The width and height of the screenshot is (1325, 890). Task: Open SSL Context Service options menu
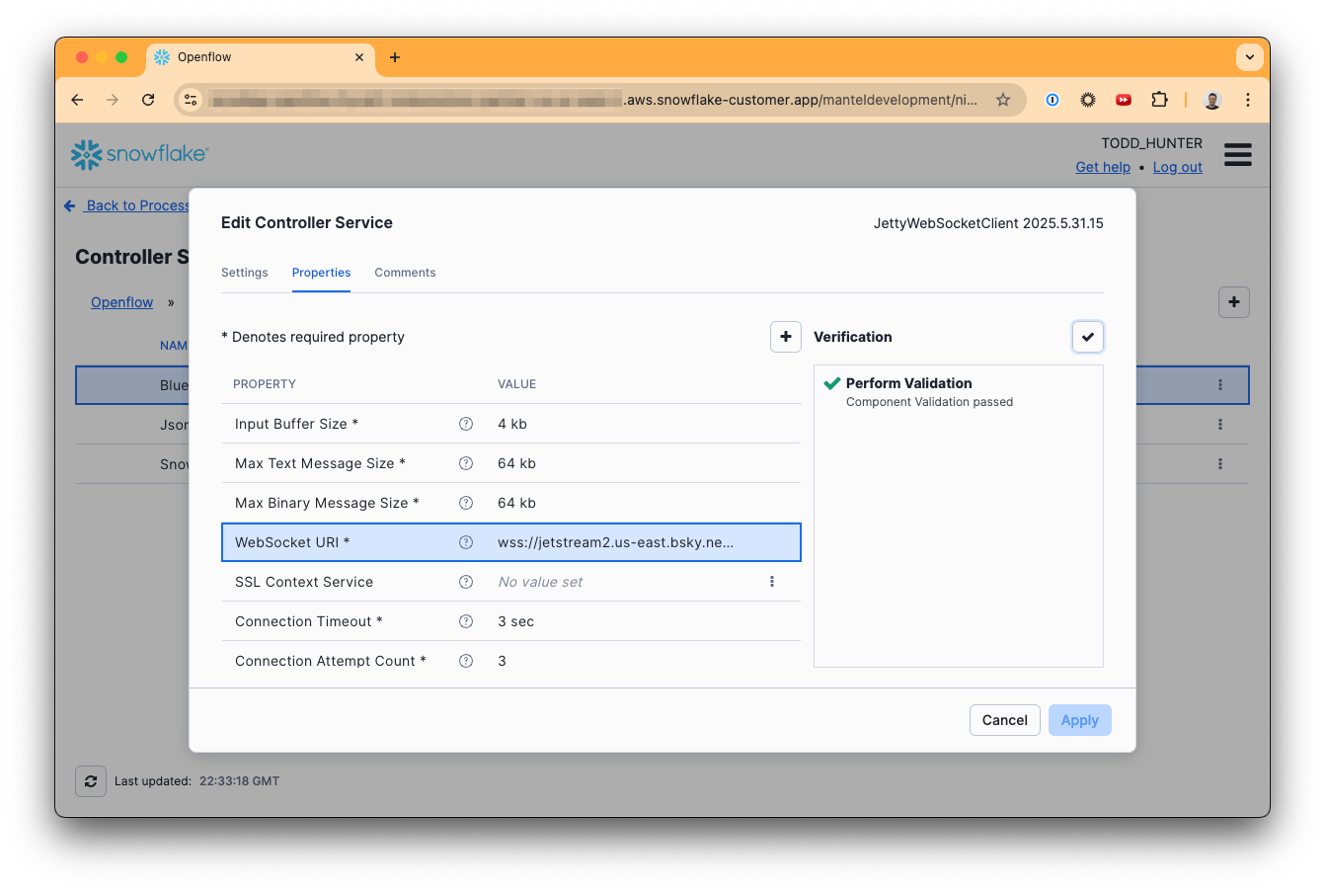point(772,582)
